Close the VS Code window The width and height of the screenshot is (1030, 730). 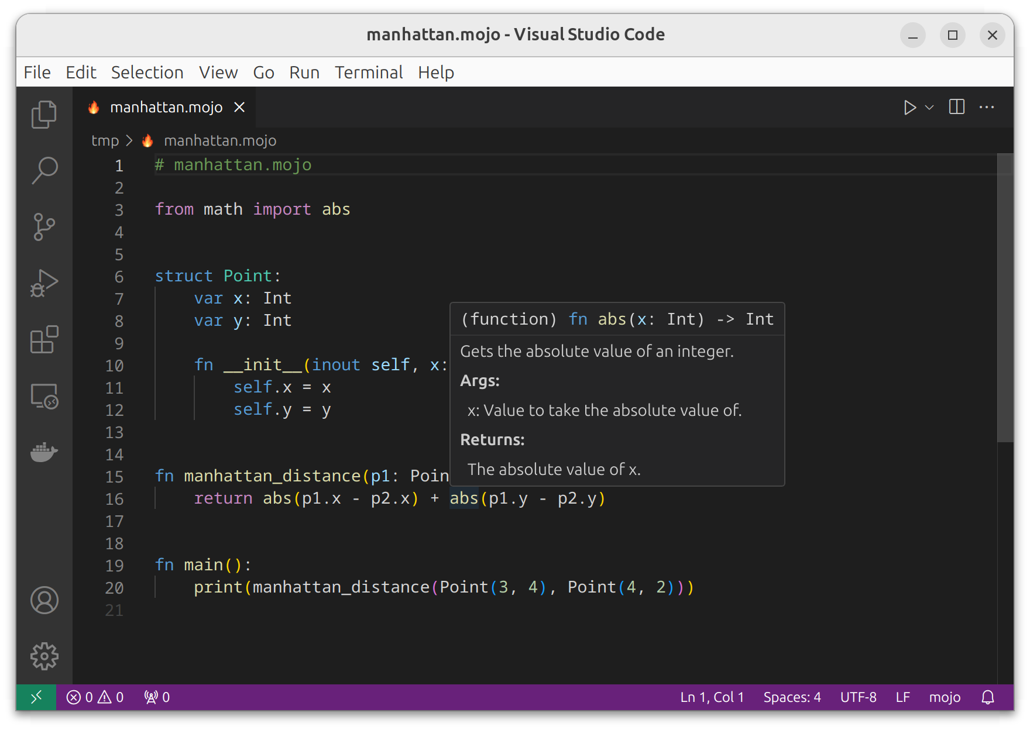point(993,36)
